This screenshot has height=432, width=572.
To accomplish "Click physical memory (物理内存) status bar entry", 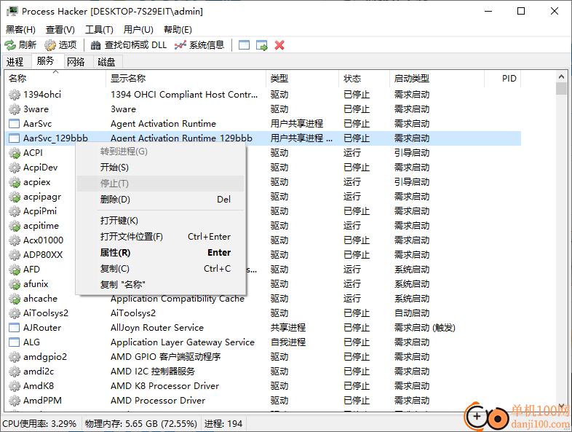I will 140,423.
